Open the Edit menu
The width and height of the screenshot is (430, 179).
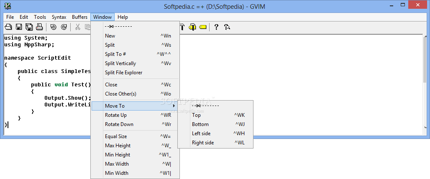24,17
